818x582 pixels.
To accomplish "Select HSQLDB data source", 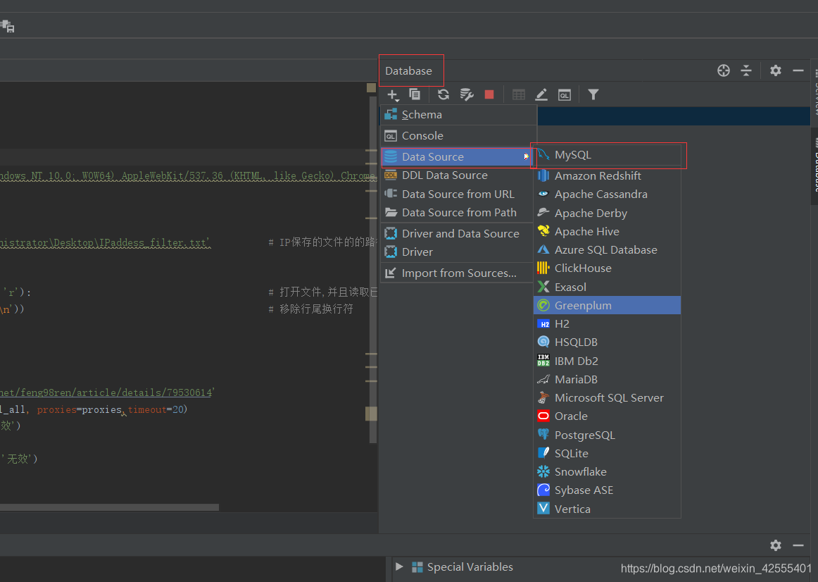I will coord(608,342).
